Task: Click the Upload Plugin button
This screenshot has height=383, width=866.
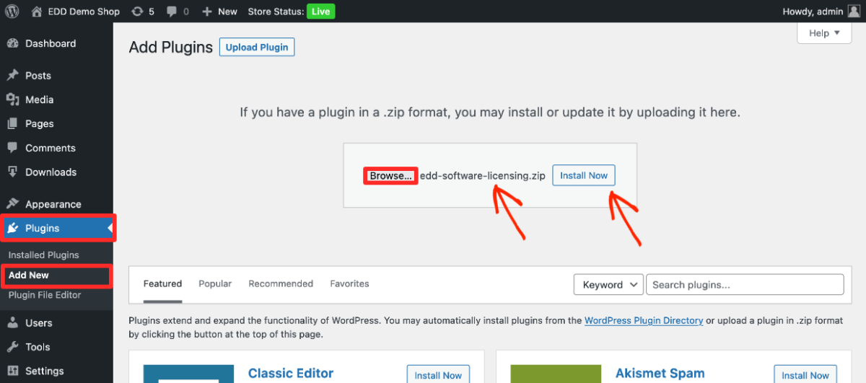Action: click(257, 48)
